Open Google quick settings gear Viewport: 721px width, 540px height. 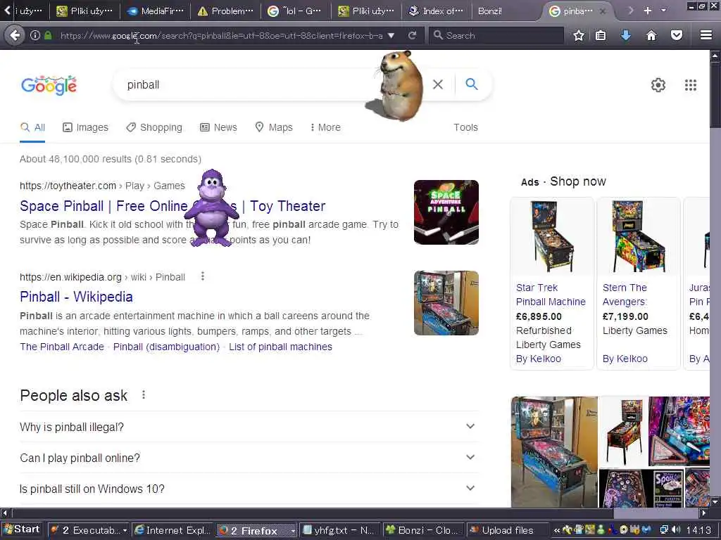pos(658,85)
